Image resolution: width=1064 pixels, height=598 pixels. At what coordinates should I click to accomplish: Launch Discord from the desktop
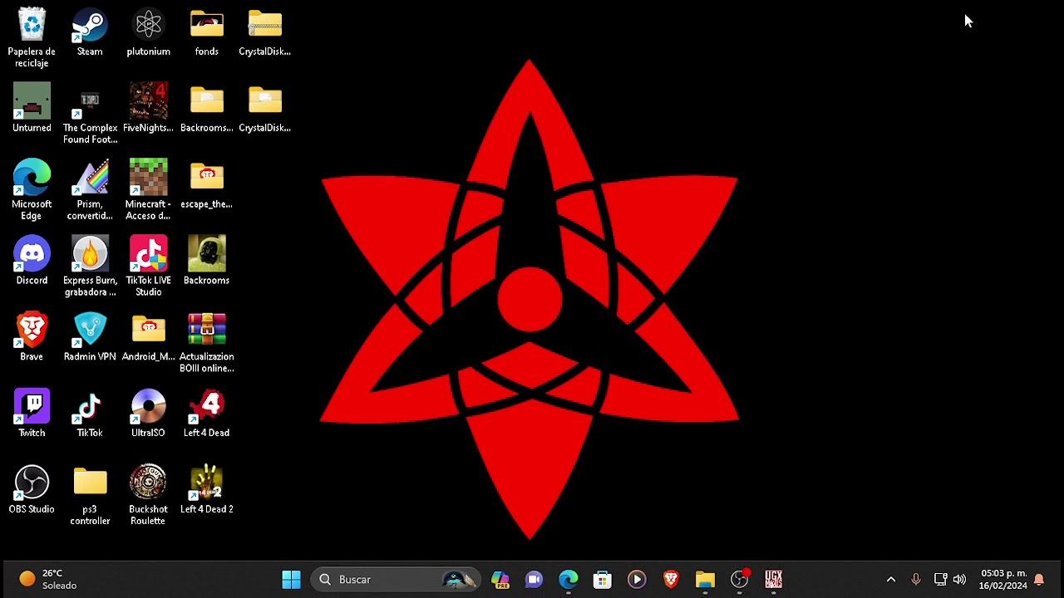pos(32,254)
